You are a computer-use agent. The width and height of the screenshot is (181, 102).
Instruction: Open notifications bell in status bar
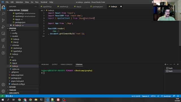point(178,96)
